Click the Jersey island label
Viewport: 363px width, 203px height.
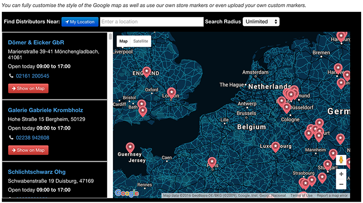[x=137, y=160]
